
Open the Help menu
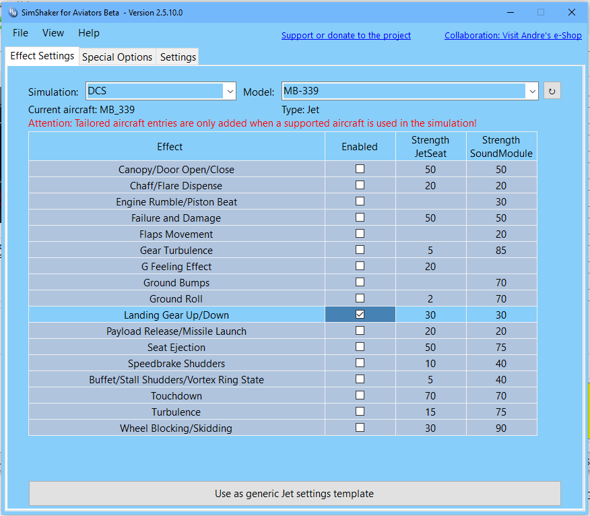(89, 33)
